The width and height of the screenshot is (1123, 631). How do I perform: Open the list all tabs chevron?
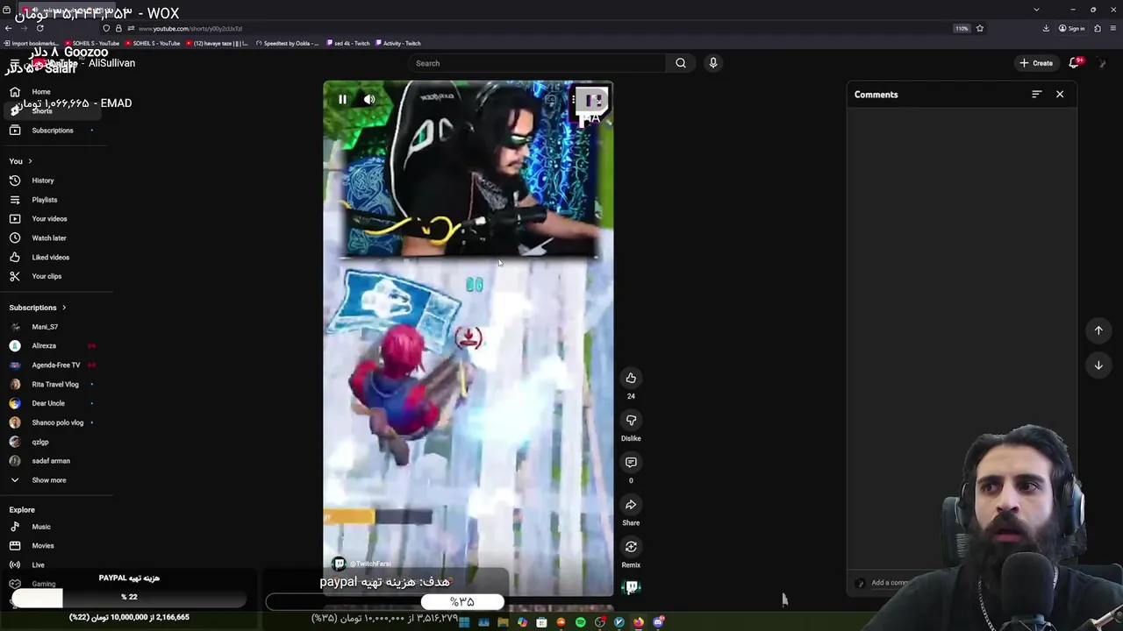coord(1036,10)
